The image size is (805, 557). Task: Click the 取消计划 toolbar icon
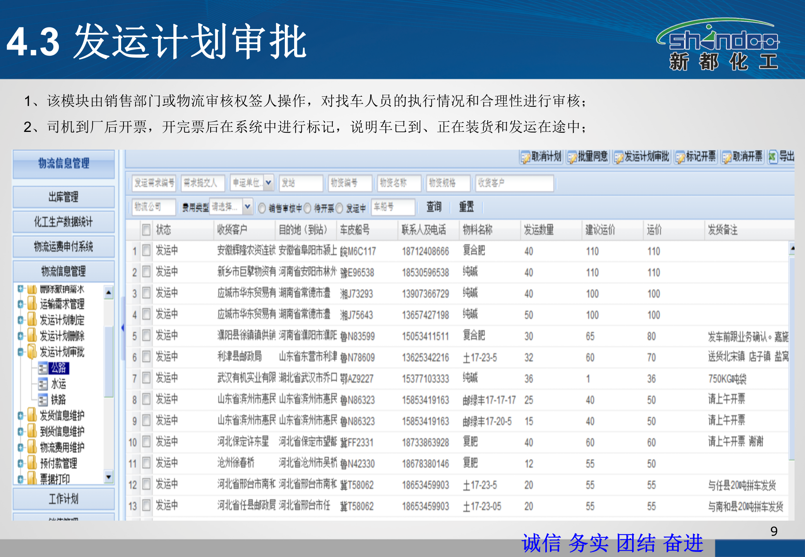click(542, 157)
